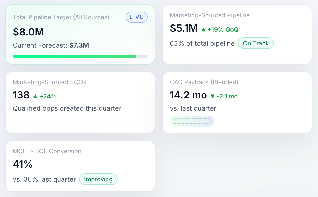Click the $5.1M pipeline figure
This screenshot has width=318, height=197.
pos(184,28)
